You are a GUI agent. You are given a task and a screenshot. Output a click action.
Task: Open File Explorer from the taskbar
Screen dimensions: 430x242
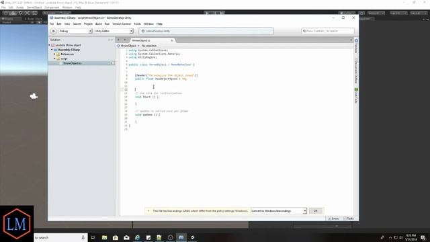[x=105, y=237]
